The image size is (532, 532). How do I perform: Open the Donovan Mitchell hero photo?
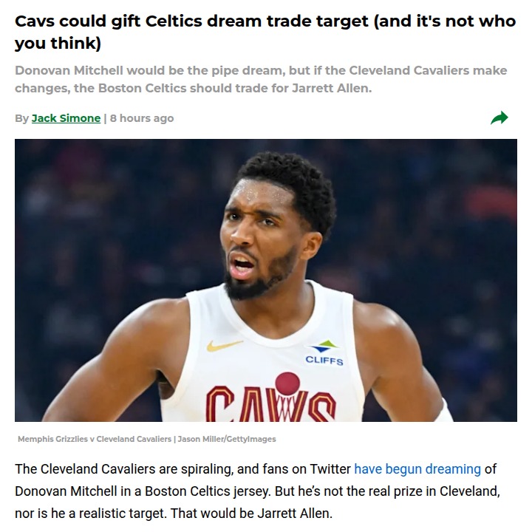coord(266,280)
